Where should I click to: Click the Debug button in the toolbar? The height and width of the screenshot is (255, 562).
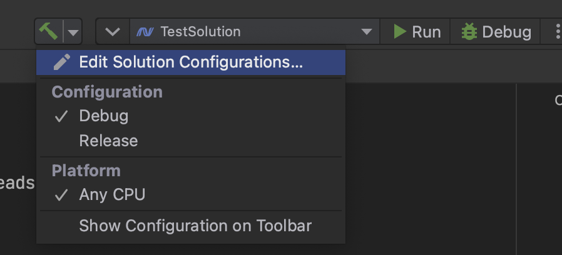496,31
